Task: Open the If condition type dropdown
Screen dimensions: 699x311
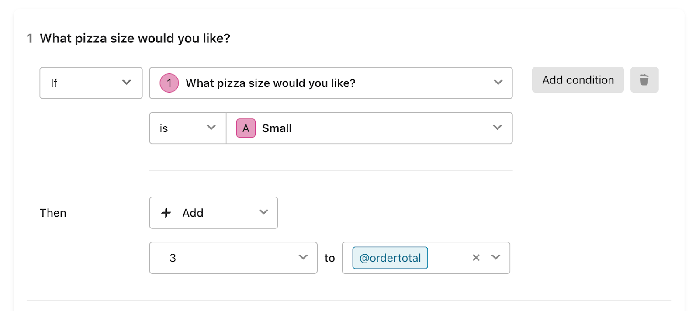Action: (x=91, y=83)
